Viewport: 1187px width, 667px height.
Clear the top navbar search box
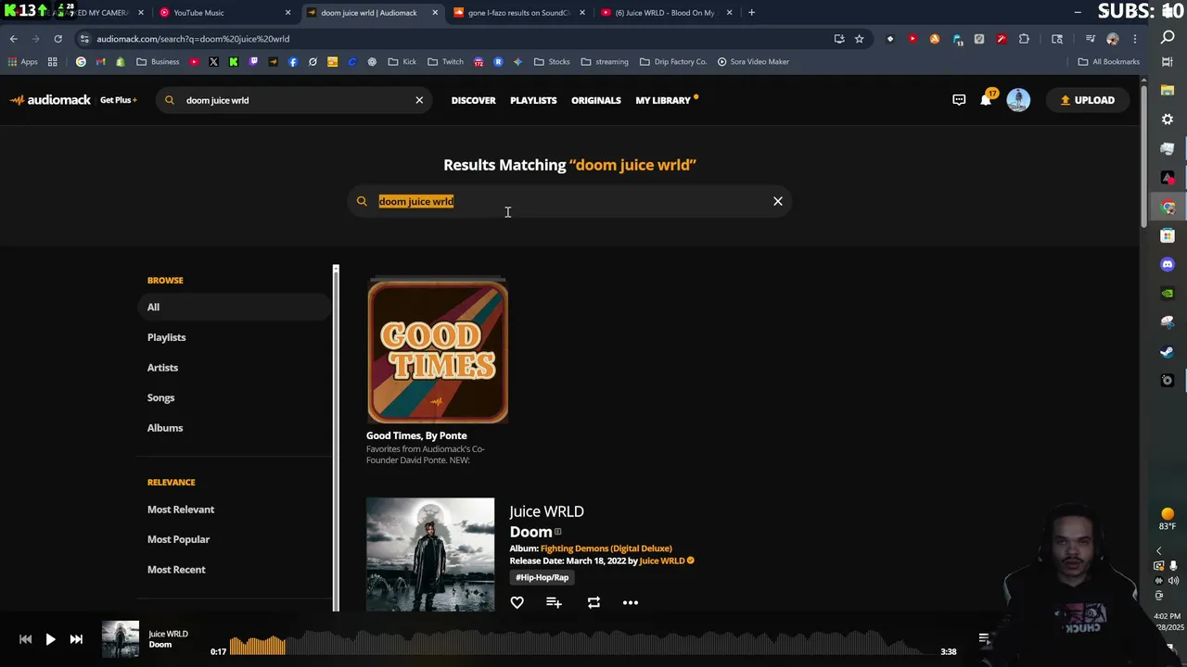tap(419, 100)
